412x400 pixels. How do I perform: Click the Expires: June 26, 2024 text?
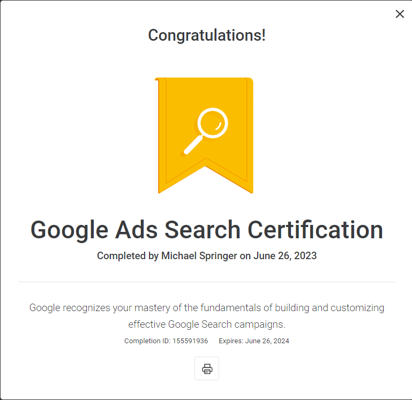click(x=254, y=341)
